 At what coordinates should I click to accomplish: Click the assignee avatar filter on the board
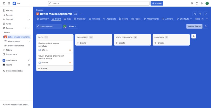(65, 26)
